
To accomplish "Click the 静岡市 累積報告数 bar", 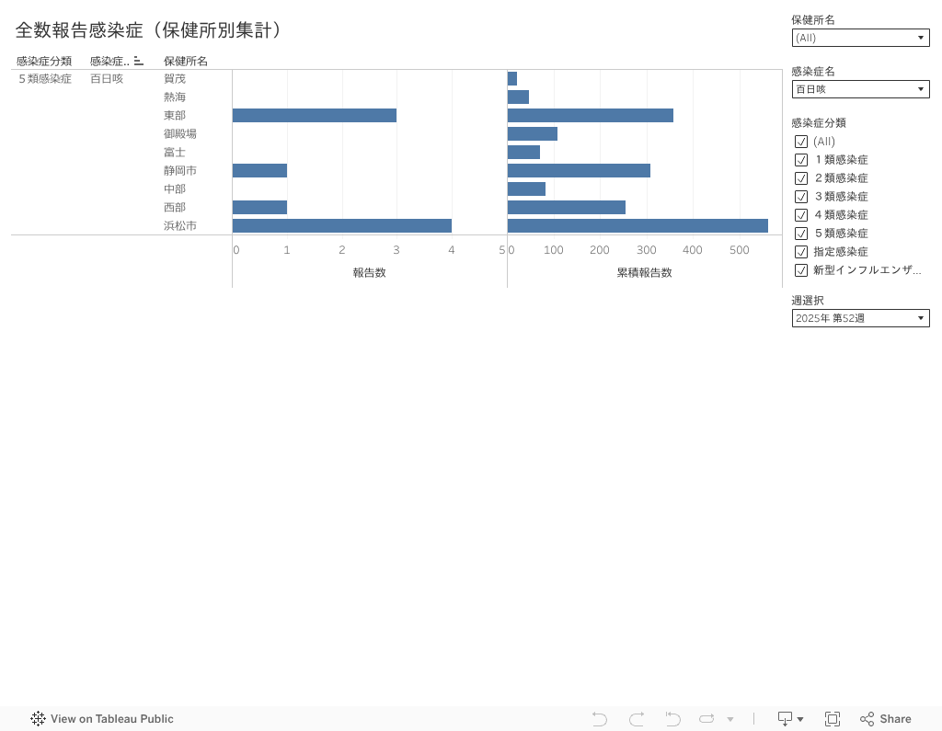I will coord(579,171).
